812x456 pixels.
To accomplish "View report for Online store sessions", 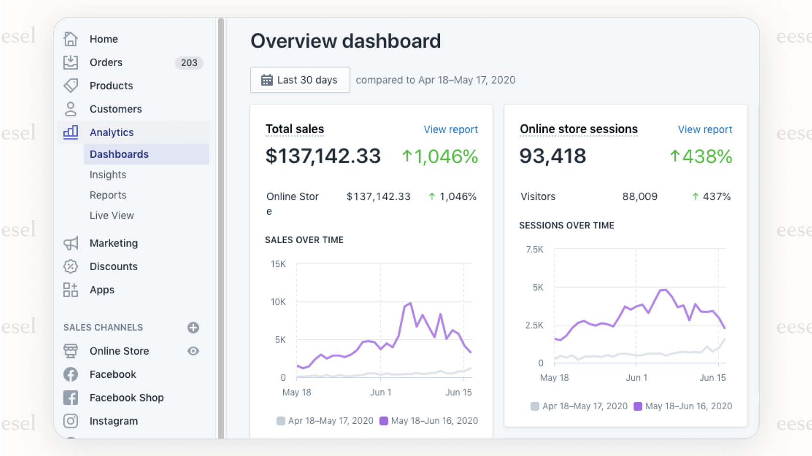I will [705, 129].
